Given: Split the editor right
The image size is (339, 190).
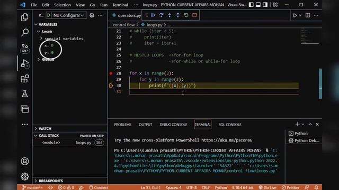Looking at the screenshot, I should point(308,15).
